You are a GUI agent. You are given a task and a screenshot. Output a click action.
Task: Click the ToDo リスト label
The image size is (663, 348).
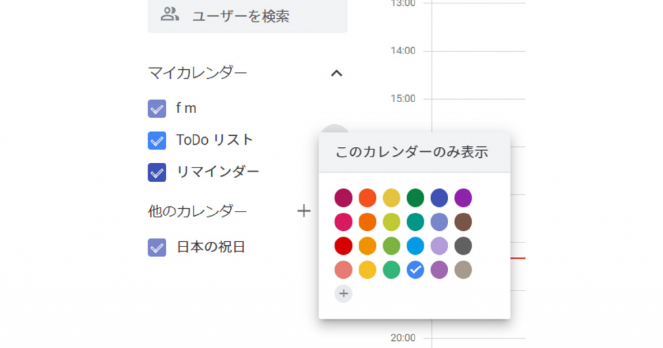point(214,140)
